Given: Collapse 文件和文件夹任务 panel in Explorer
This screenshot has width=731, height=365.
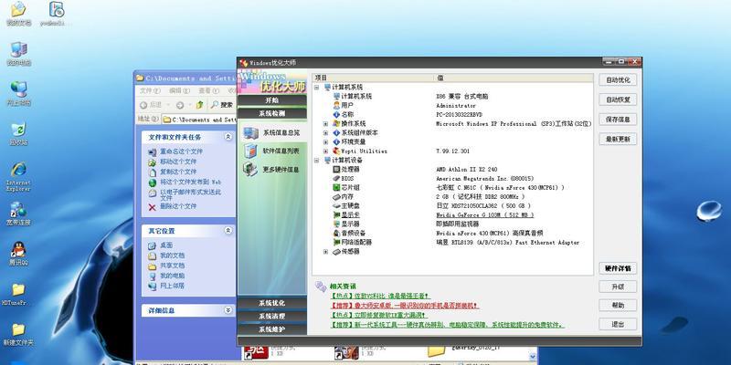Looking at the screenshot, I should pyautogui.click(x=228, y=137).
